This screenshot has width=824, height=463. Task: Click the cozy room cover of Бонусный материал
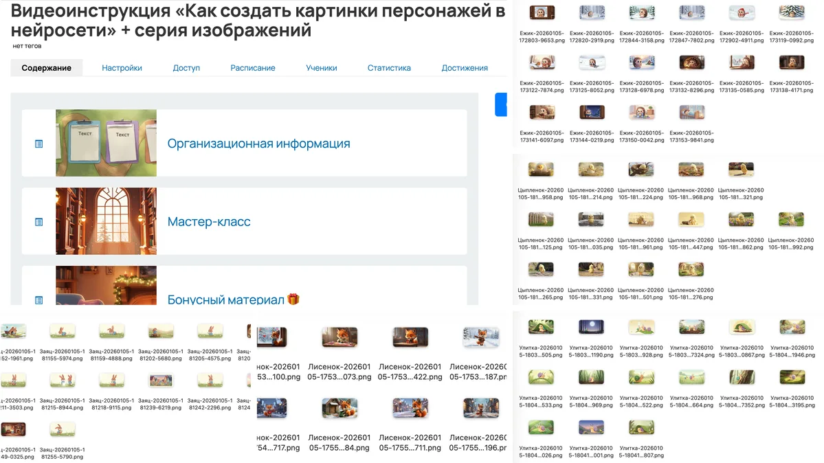coord(106,285)
